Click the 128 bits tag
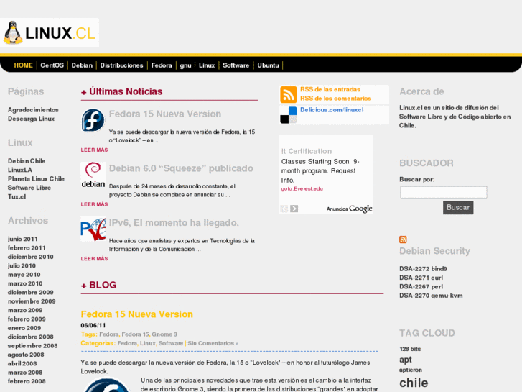 click(410, 349)
